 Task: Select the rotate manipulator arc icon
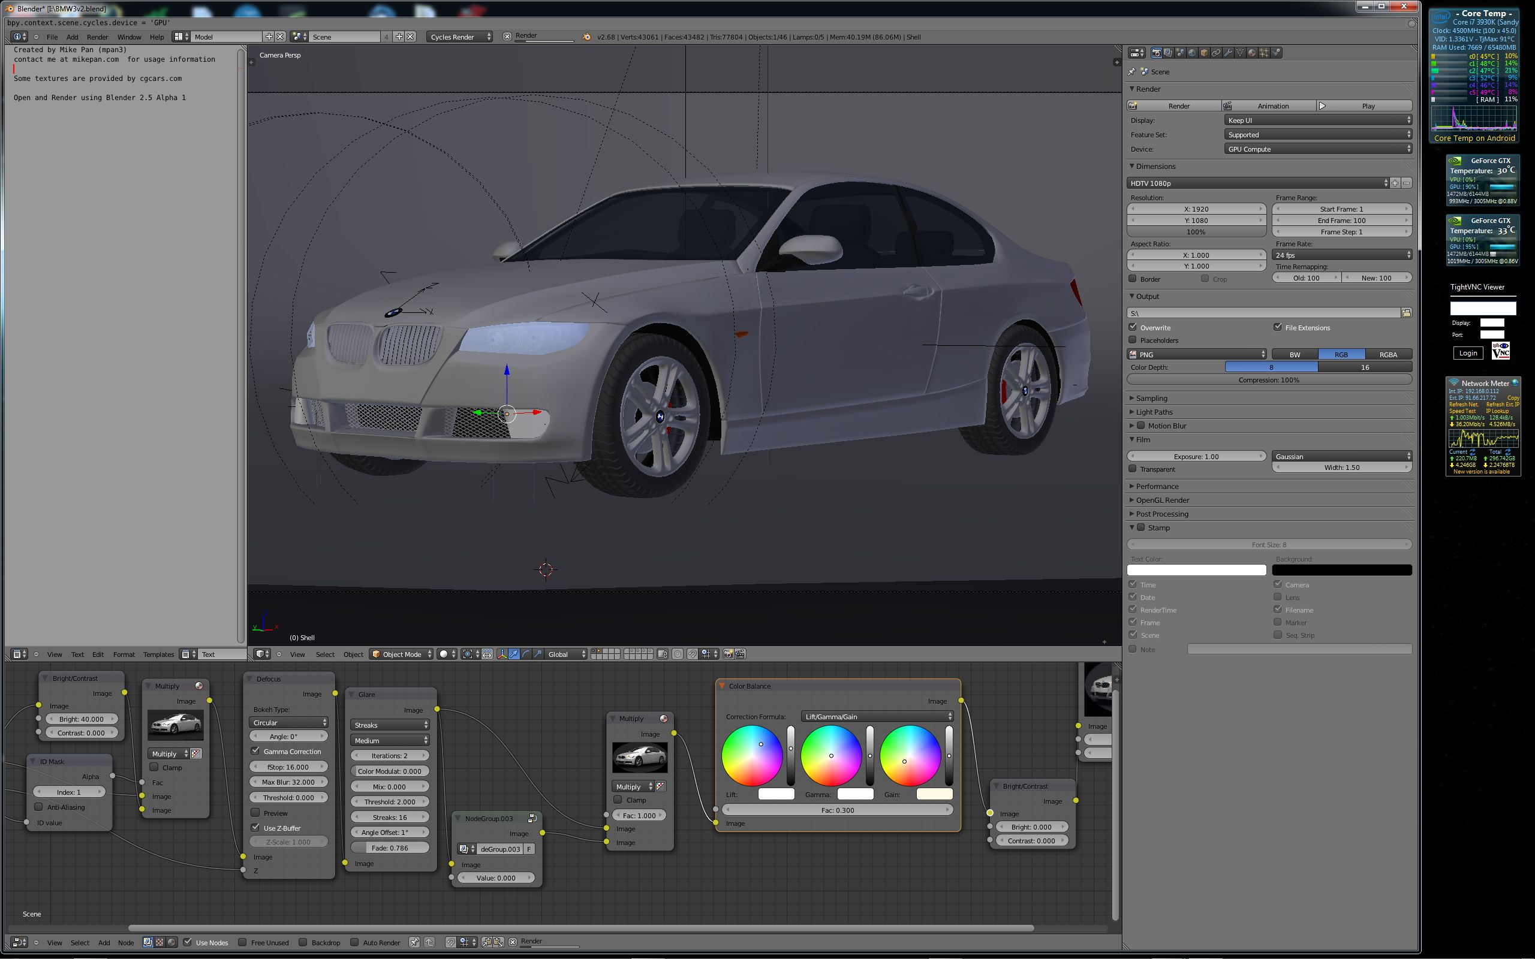click(526, 654)
